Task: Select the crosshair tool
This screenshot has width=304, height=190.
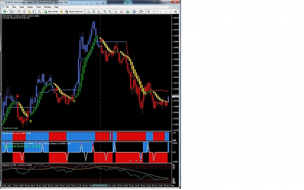Action: pyautogui.click(x=154, y=12)
